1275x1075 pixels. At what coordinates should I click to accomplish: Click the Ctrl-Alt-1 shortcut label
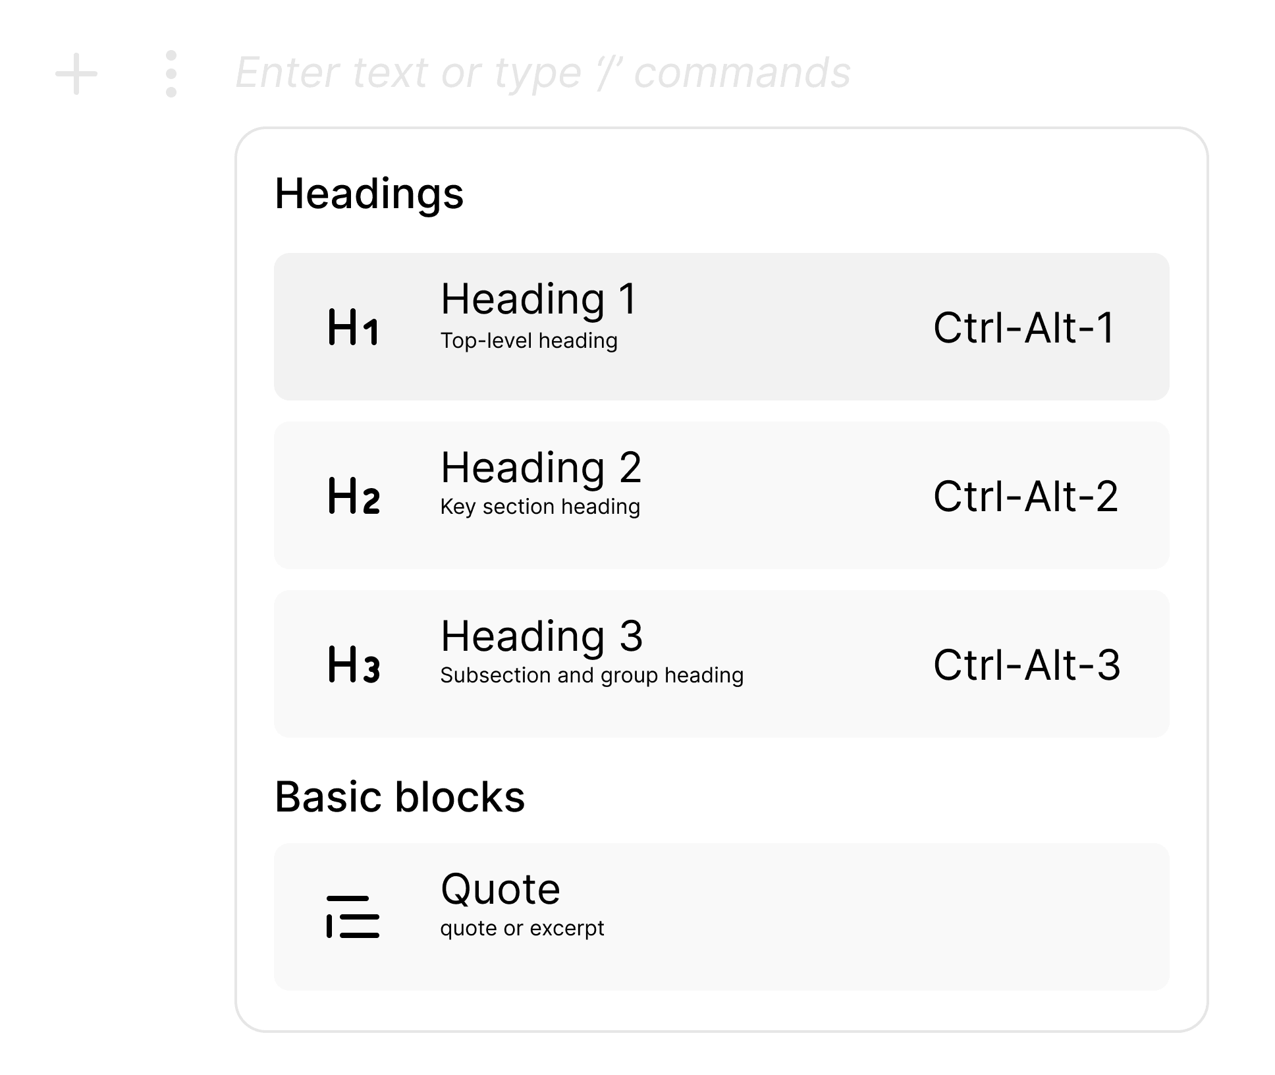click(x=1023, y=327)
